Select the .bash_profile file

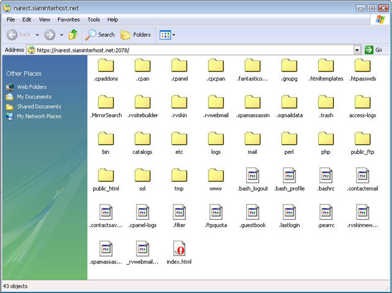(289, 176)
